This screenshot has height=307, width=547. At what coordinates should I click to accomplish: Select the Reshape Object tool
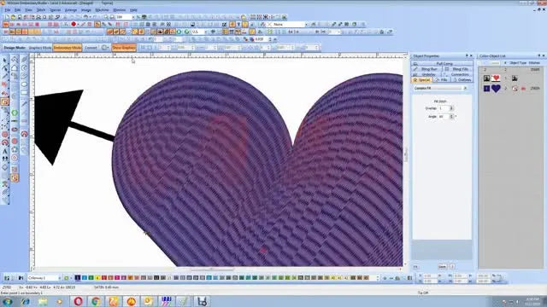click(x=5, y=68)
